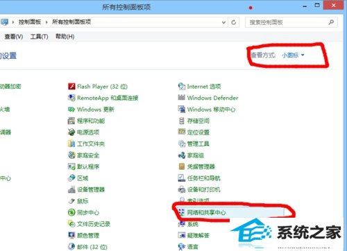Click the 设备管理器 icon
The image size is (347, 251).
click(x=71, y=189)
